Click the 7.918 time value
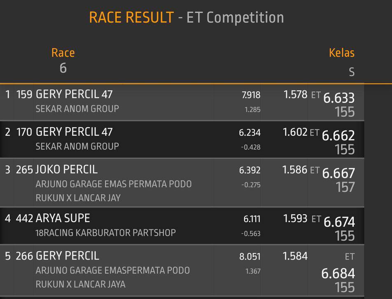This screenshot has height=299, width=392. [251, 95]
